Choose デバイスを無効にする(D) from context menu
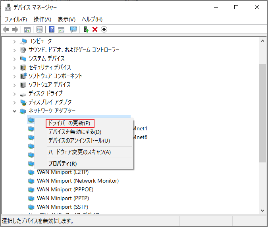 click(75, 132)
